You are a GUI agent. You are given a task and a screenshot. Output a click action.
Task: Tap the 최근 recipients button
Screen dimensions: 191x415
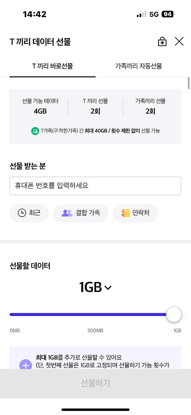29,213
